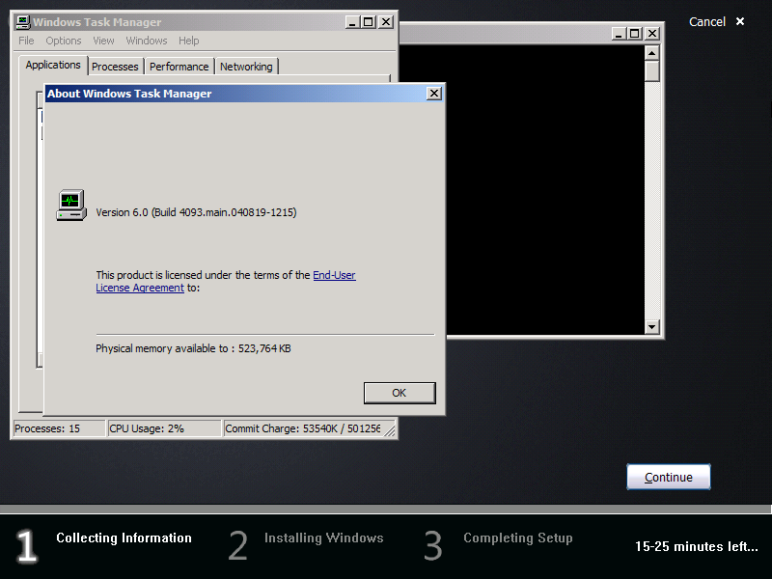Screen dimensions: 772x579
Task: Click the Installing Windows step label
Action: [323, 538]
